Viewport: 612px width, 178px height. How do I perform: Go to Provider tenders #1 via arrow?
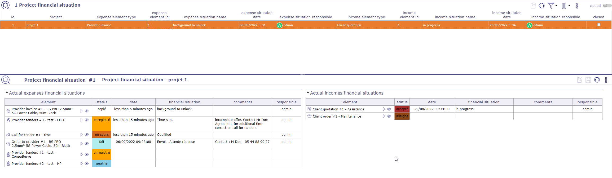pos(81,154)
